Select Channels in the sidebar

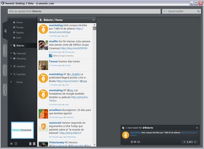click(21, 53)
